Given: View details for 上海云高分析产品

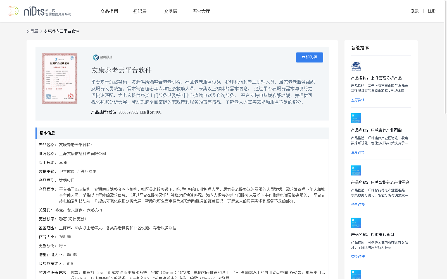Looking at the screenshot, I should point(358,100).
